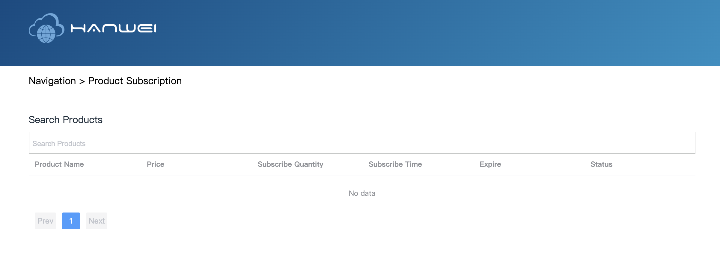Click the Status column header
720x261 pixels.
pyautogui.click(x=601, y=164)
